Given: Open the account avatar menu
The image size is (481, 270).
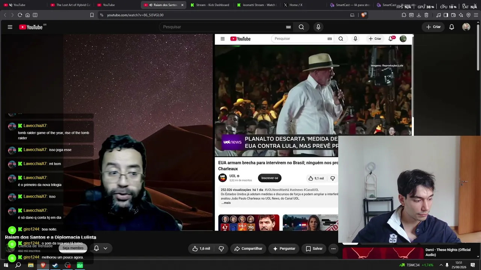Looking at the screenshot, I should pyautogui.click(x=466, y=27).
